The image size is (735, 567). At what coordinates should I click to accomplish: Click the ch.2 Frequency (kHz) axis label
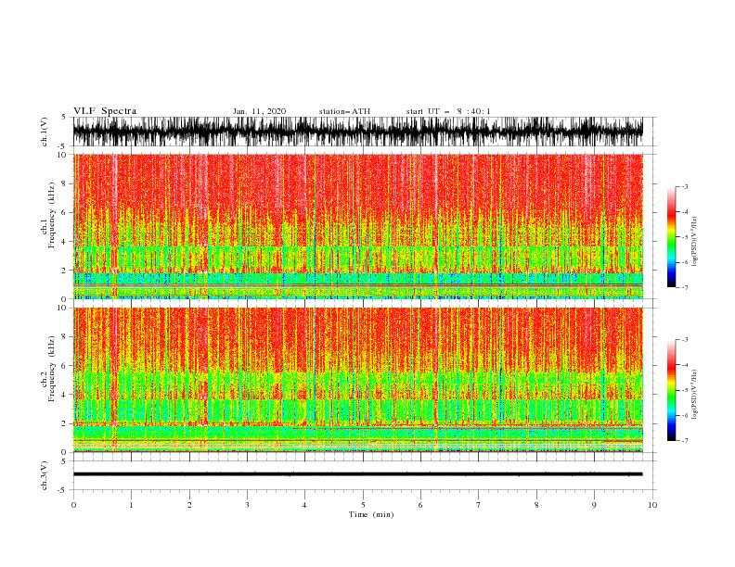[48, 368]
